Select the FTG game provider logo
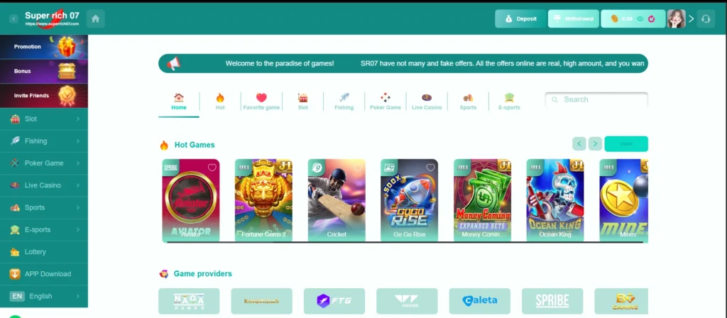 point(334,301)
